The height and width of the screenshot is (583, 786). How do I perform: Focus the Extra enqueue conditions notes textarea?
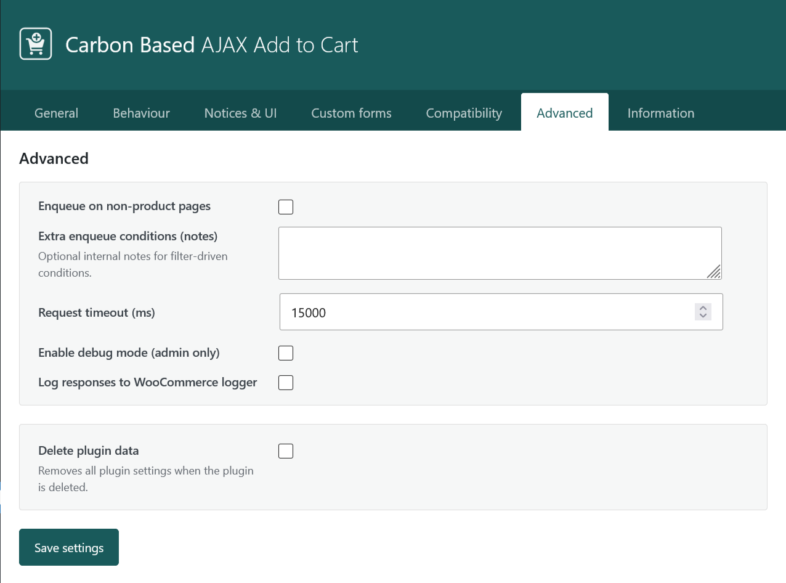pos(500,253)
